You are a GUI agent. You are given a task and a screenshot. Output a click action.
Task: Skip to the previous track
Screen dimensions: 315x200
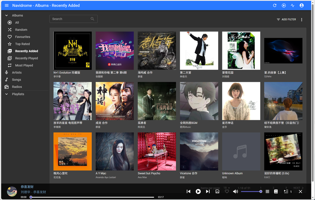[188, 192]
